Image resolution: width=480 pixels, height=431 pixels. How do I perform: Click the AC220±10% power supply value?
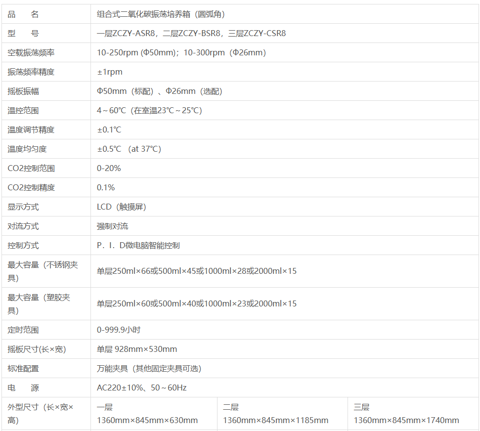pos(141,388)
